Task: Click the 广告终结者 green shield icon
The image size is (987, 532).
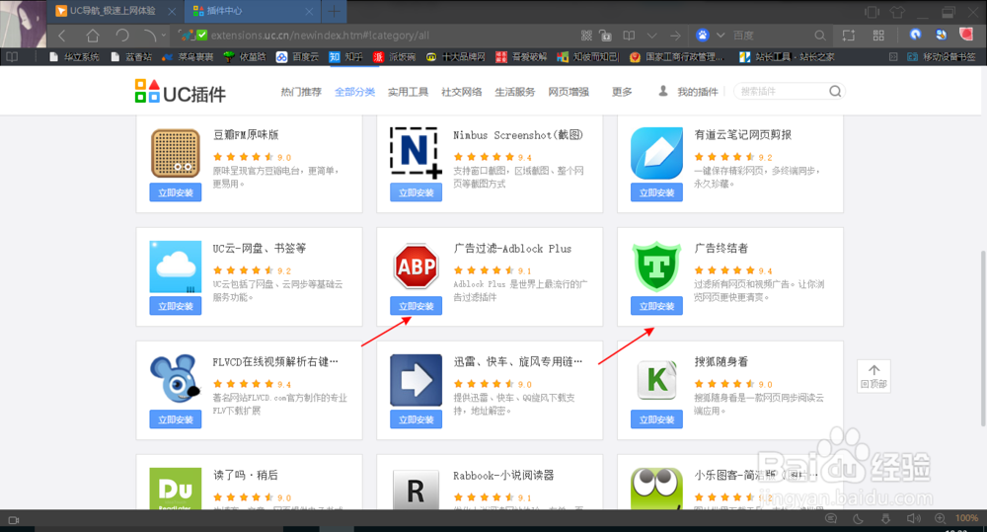Action: click(656, 266)
